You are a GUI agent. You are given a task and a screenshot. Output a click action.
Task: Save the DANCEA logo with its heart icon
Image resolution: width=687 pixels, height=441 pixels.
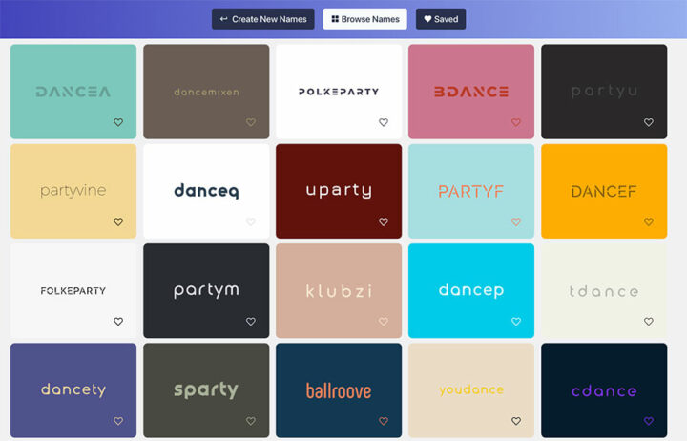coord(118,122)
